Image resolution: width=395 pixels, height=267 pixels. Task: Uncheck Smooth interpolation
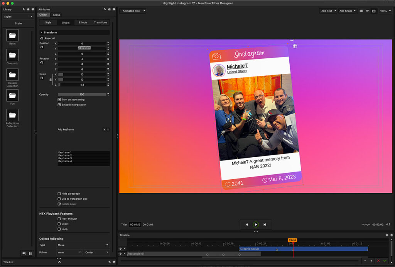point(59,105)
